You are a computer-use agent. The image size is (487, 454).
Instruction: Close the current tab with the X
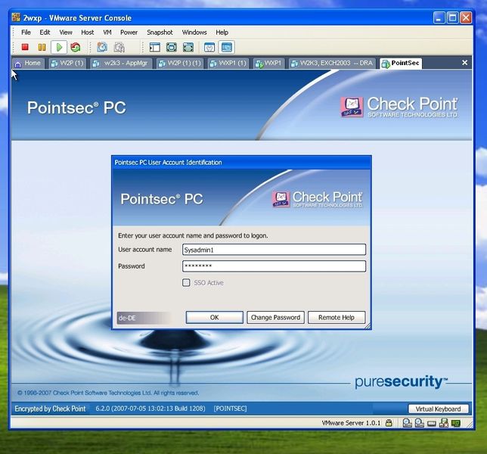464,63
